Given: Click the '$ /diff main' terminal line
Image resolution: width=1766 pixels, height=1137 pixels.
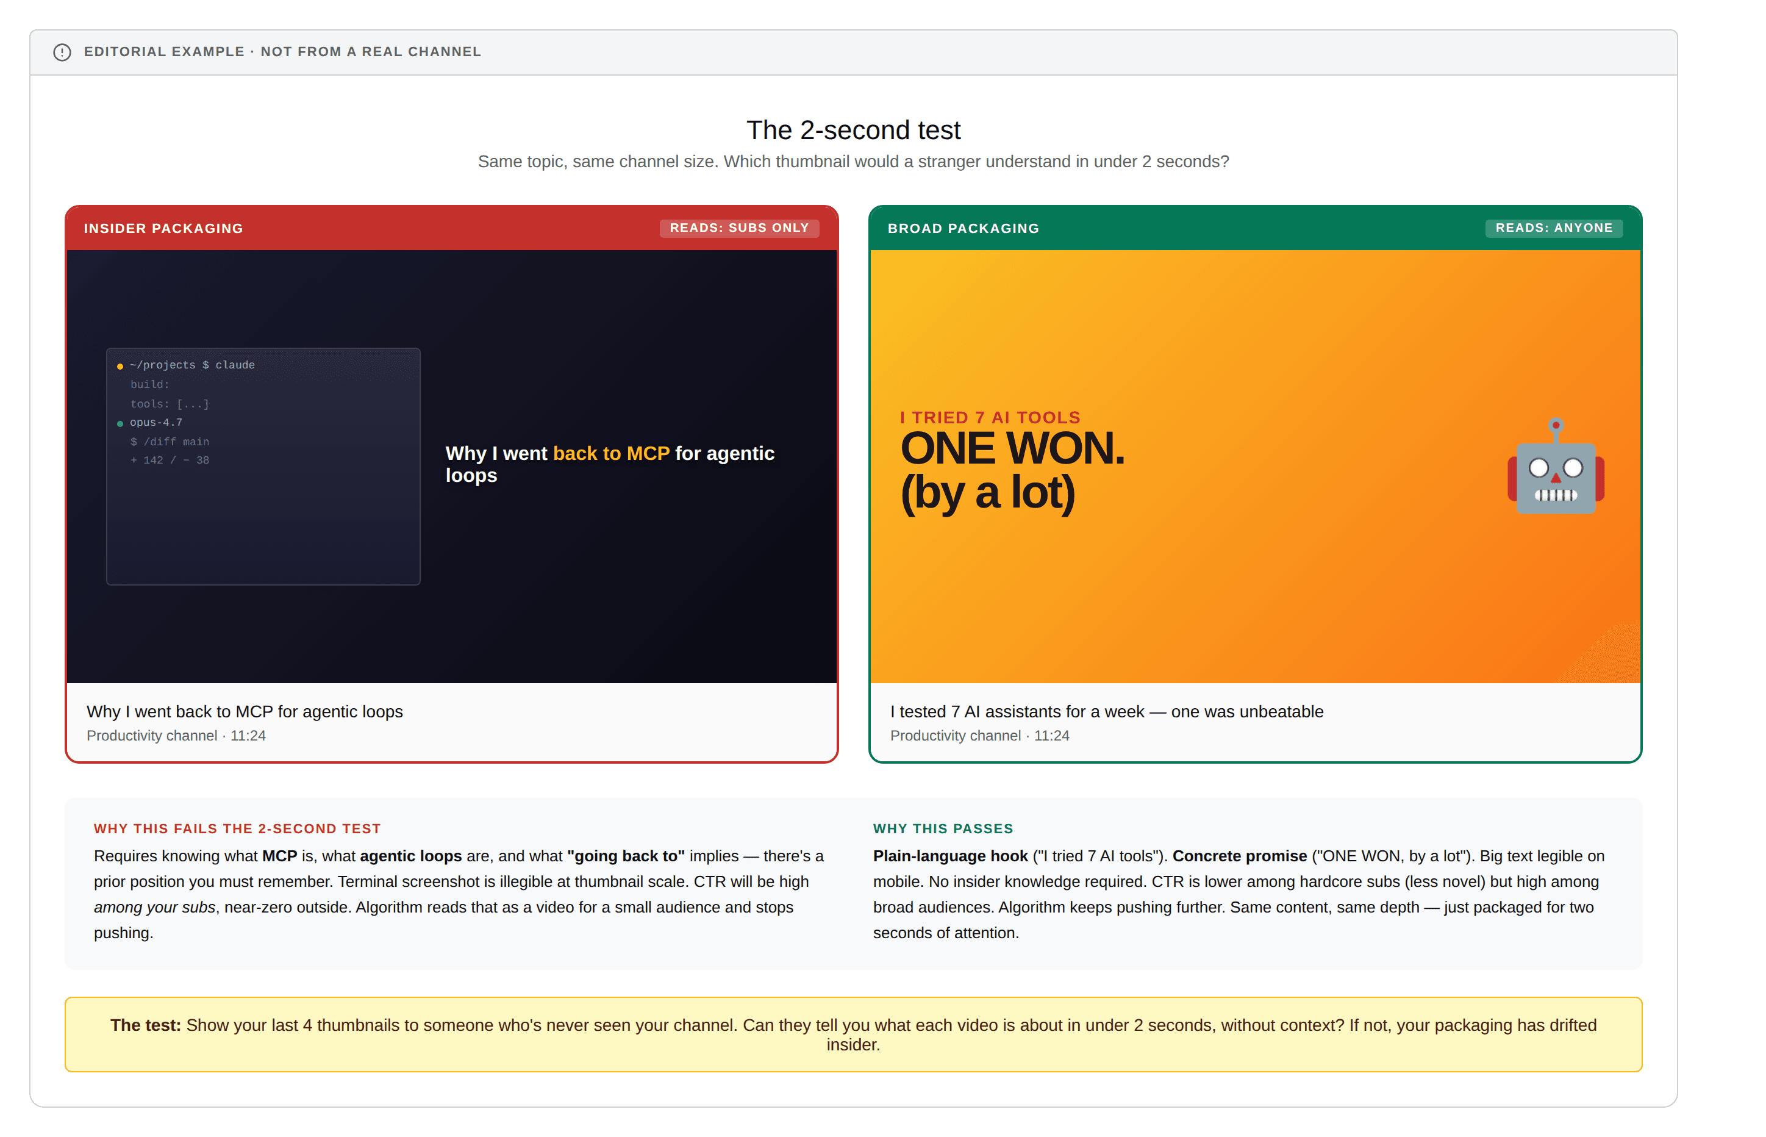Looking at the screenshot, I should tap(170, 442).
